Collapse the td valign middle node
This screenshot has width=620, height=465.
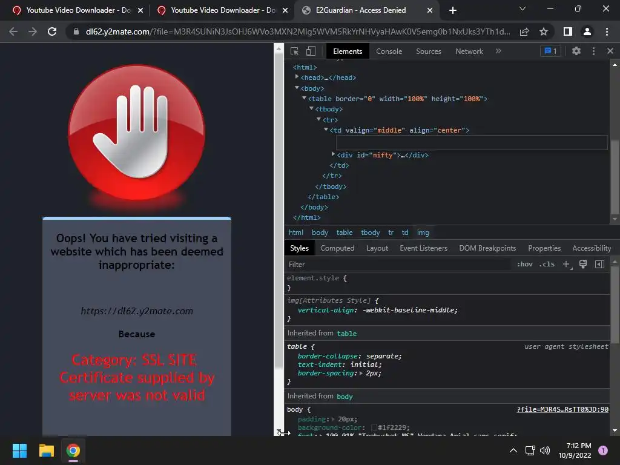326,130
